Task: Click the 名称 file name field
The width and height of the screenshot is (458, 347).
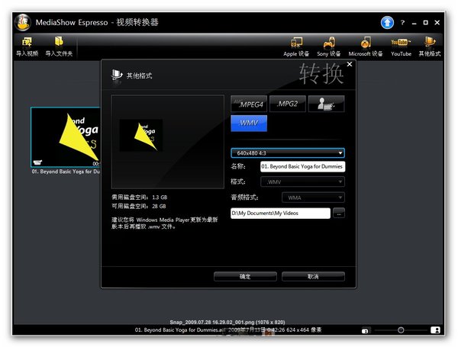Action: (x=302, y=166)
